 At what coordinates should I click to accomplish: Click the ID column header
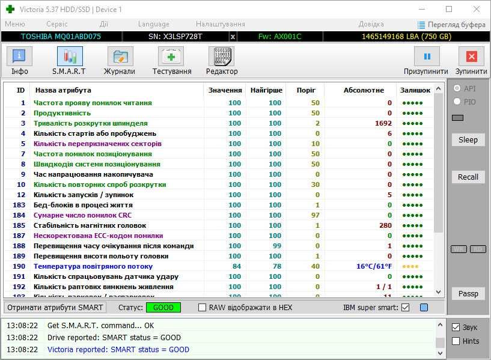pyautogui.click(x=20, y=90)
